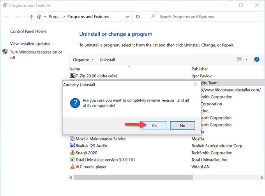Sort by the Publisher column header
265x196 pixels.
point(200,69)
